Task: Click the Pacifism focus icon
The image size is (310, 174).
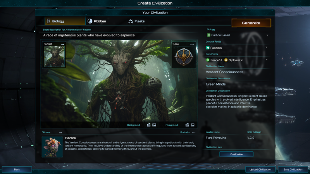Action: [208, 48]
